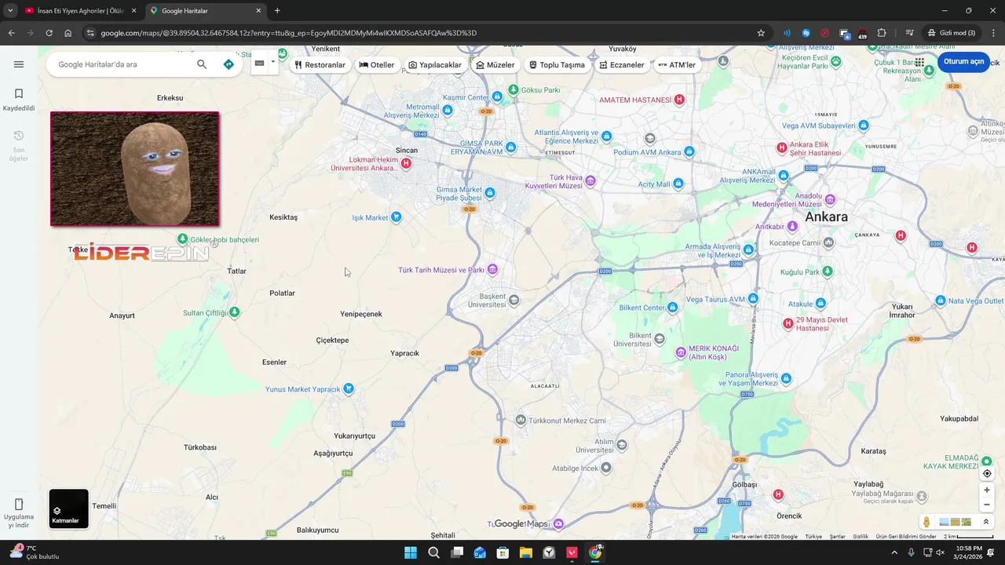Image resolution: width=1005 pixels, height=565 pixels.
Task: Click the Oturum açın button
Action: (963, 62)
